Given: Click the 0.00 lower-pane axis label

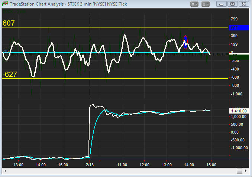Looking at the screenshot, I should [235, 132].
